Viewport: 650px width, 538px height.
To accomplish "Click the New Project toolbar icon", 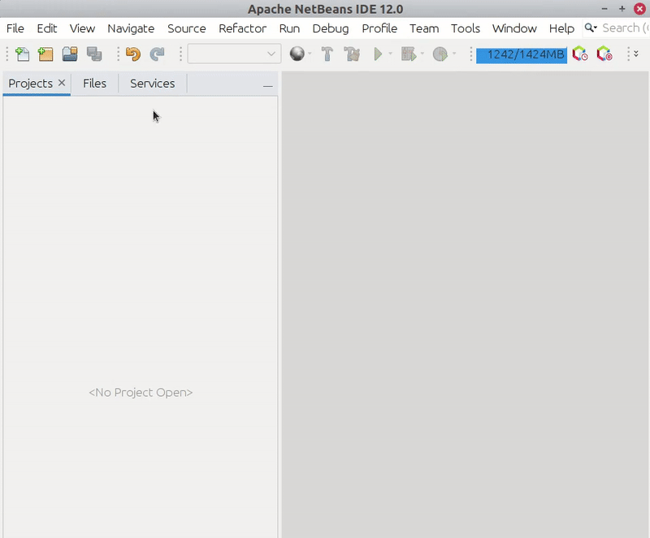I will click(45, 54).
